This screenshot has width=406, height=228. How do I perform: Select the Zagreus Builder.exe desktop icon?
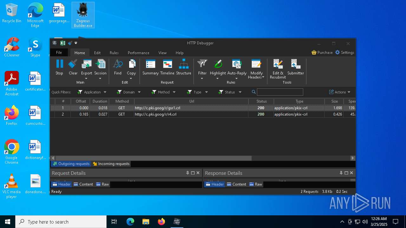click(x=83, y=15)
